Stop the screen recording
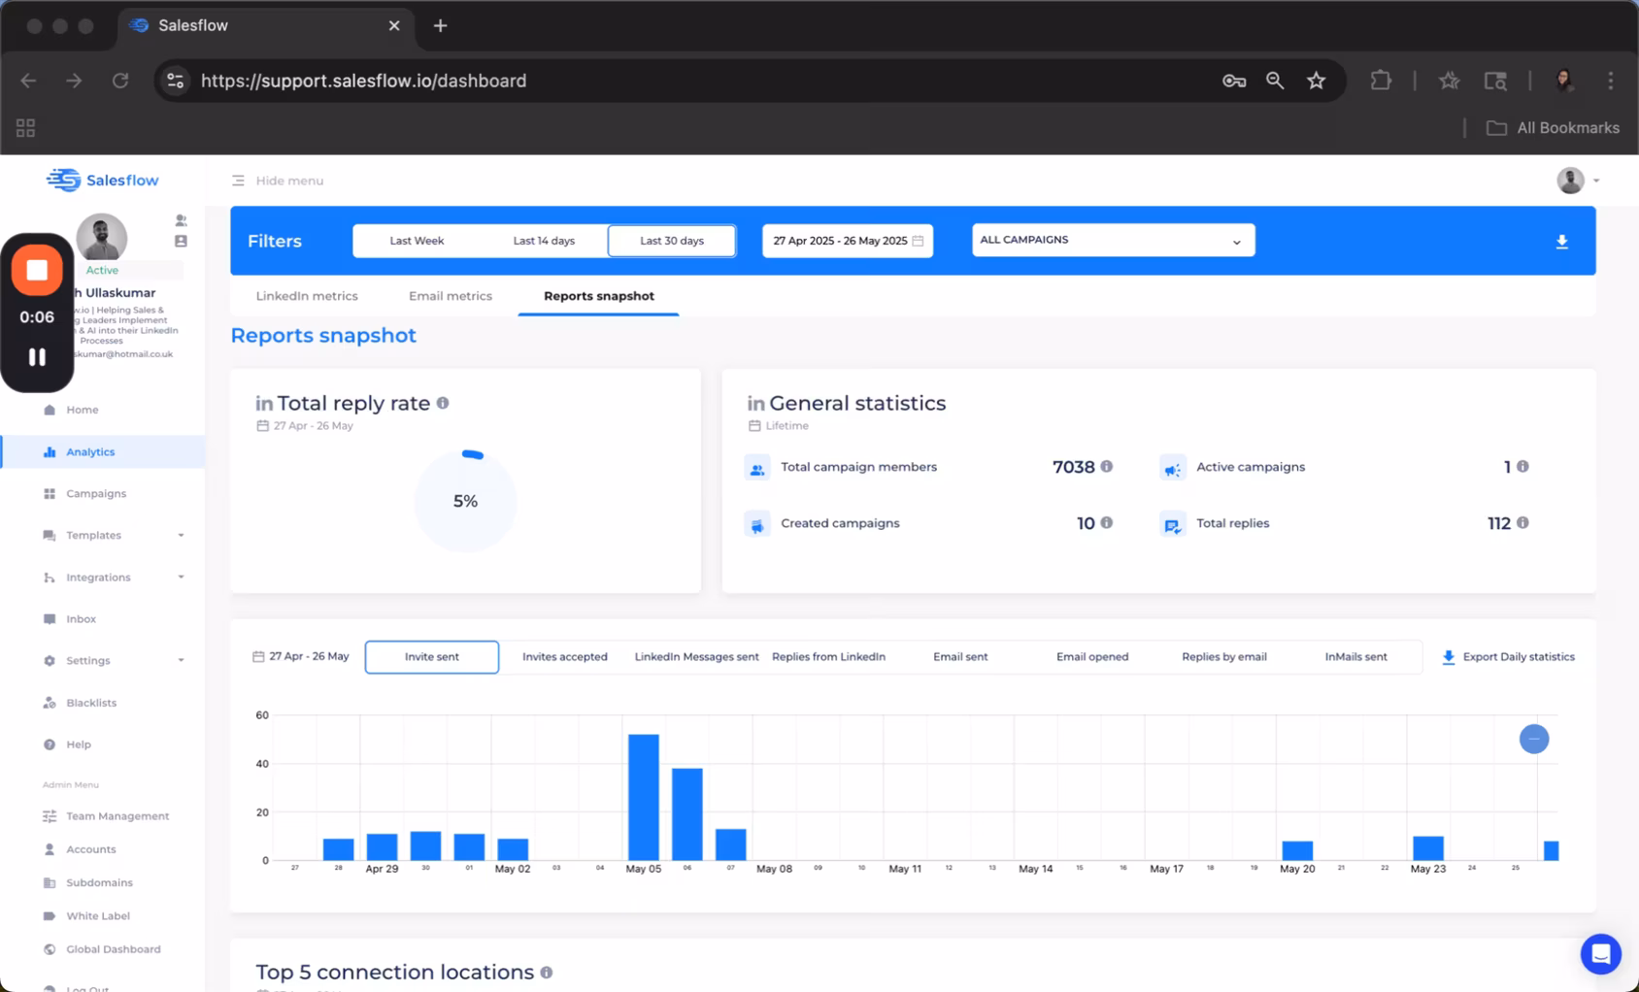1639x992 pixels. 37,270
